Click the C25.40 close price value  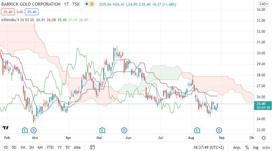[x=145, y=4]
